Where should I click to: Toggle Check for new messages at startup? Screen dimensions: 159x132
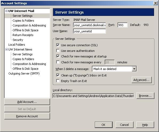(58, 56)
